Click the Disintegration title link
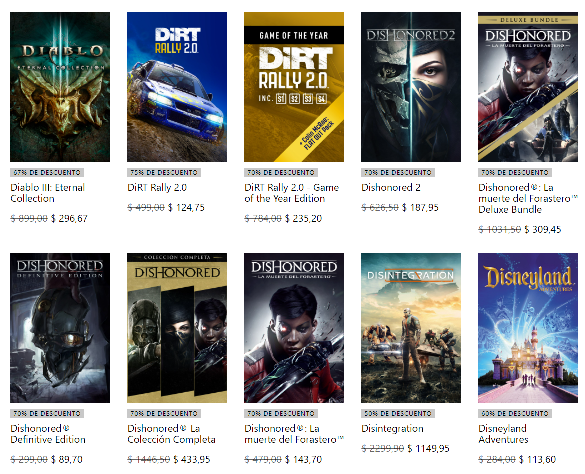The image size is (585, 474). point(392,429)
